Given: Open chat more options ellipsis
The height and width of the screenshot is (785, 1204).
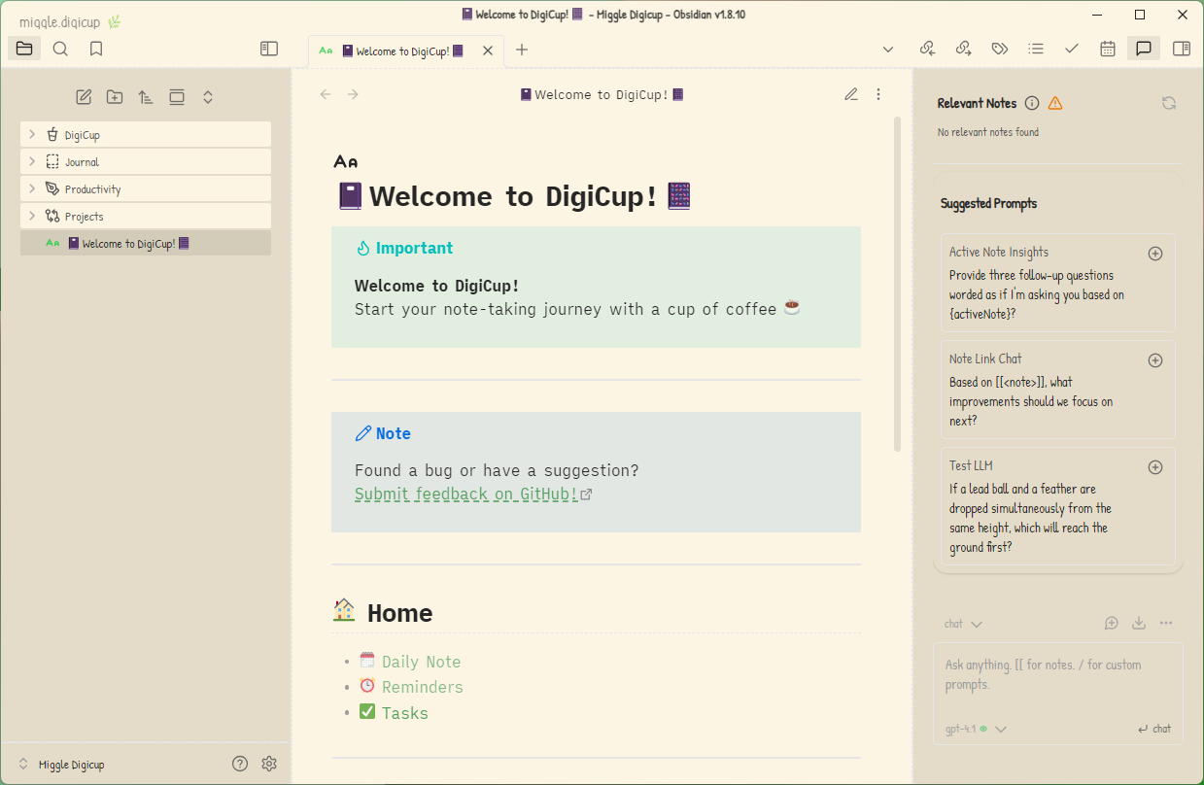Looking at the screenshot, I should click(1166, 623).
